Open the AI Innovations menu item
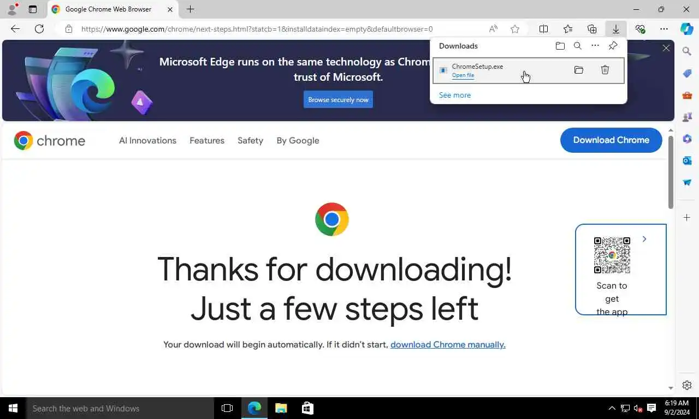Viewport: 699px width, 419px height. point(147,140)
